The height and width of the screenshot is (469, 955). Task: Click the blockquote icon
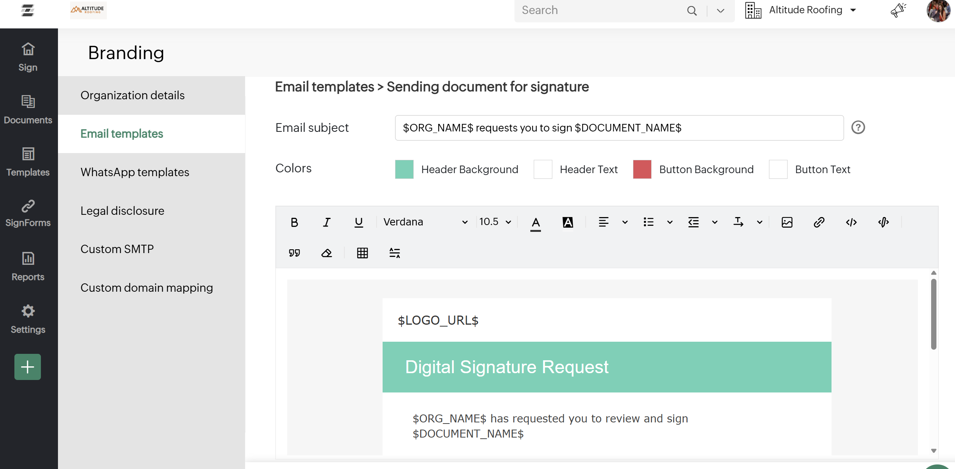pyautogui.click(x=294, y=253)
